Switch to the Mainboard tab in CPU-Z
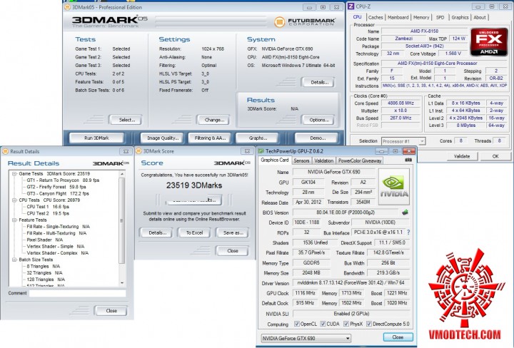Image resolution: width=514 pixels, height=348 pixels. [398, 17]
